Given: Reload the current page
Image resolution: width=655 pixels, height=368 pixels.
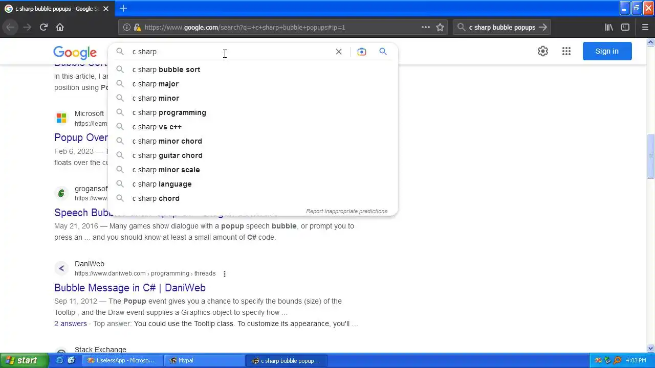Looking at the screenshot, I should point(43,27).
